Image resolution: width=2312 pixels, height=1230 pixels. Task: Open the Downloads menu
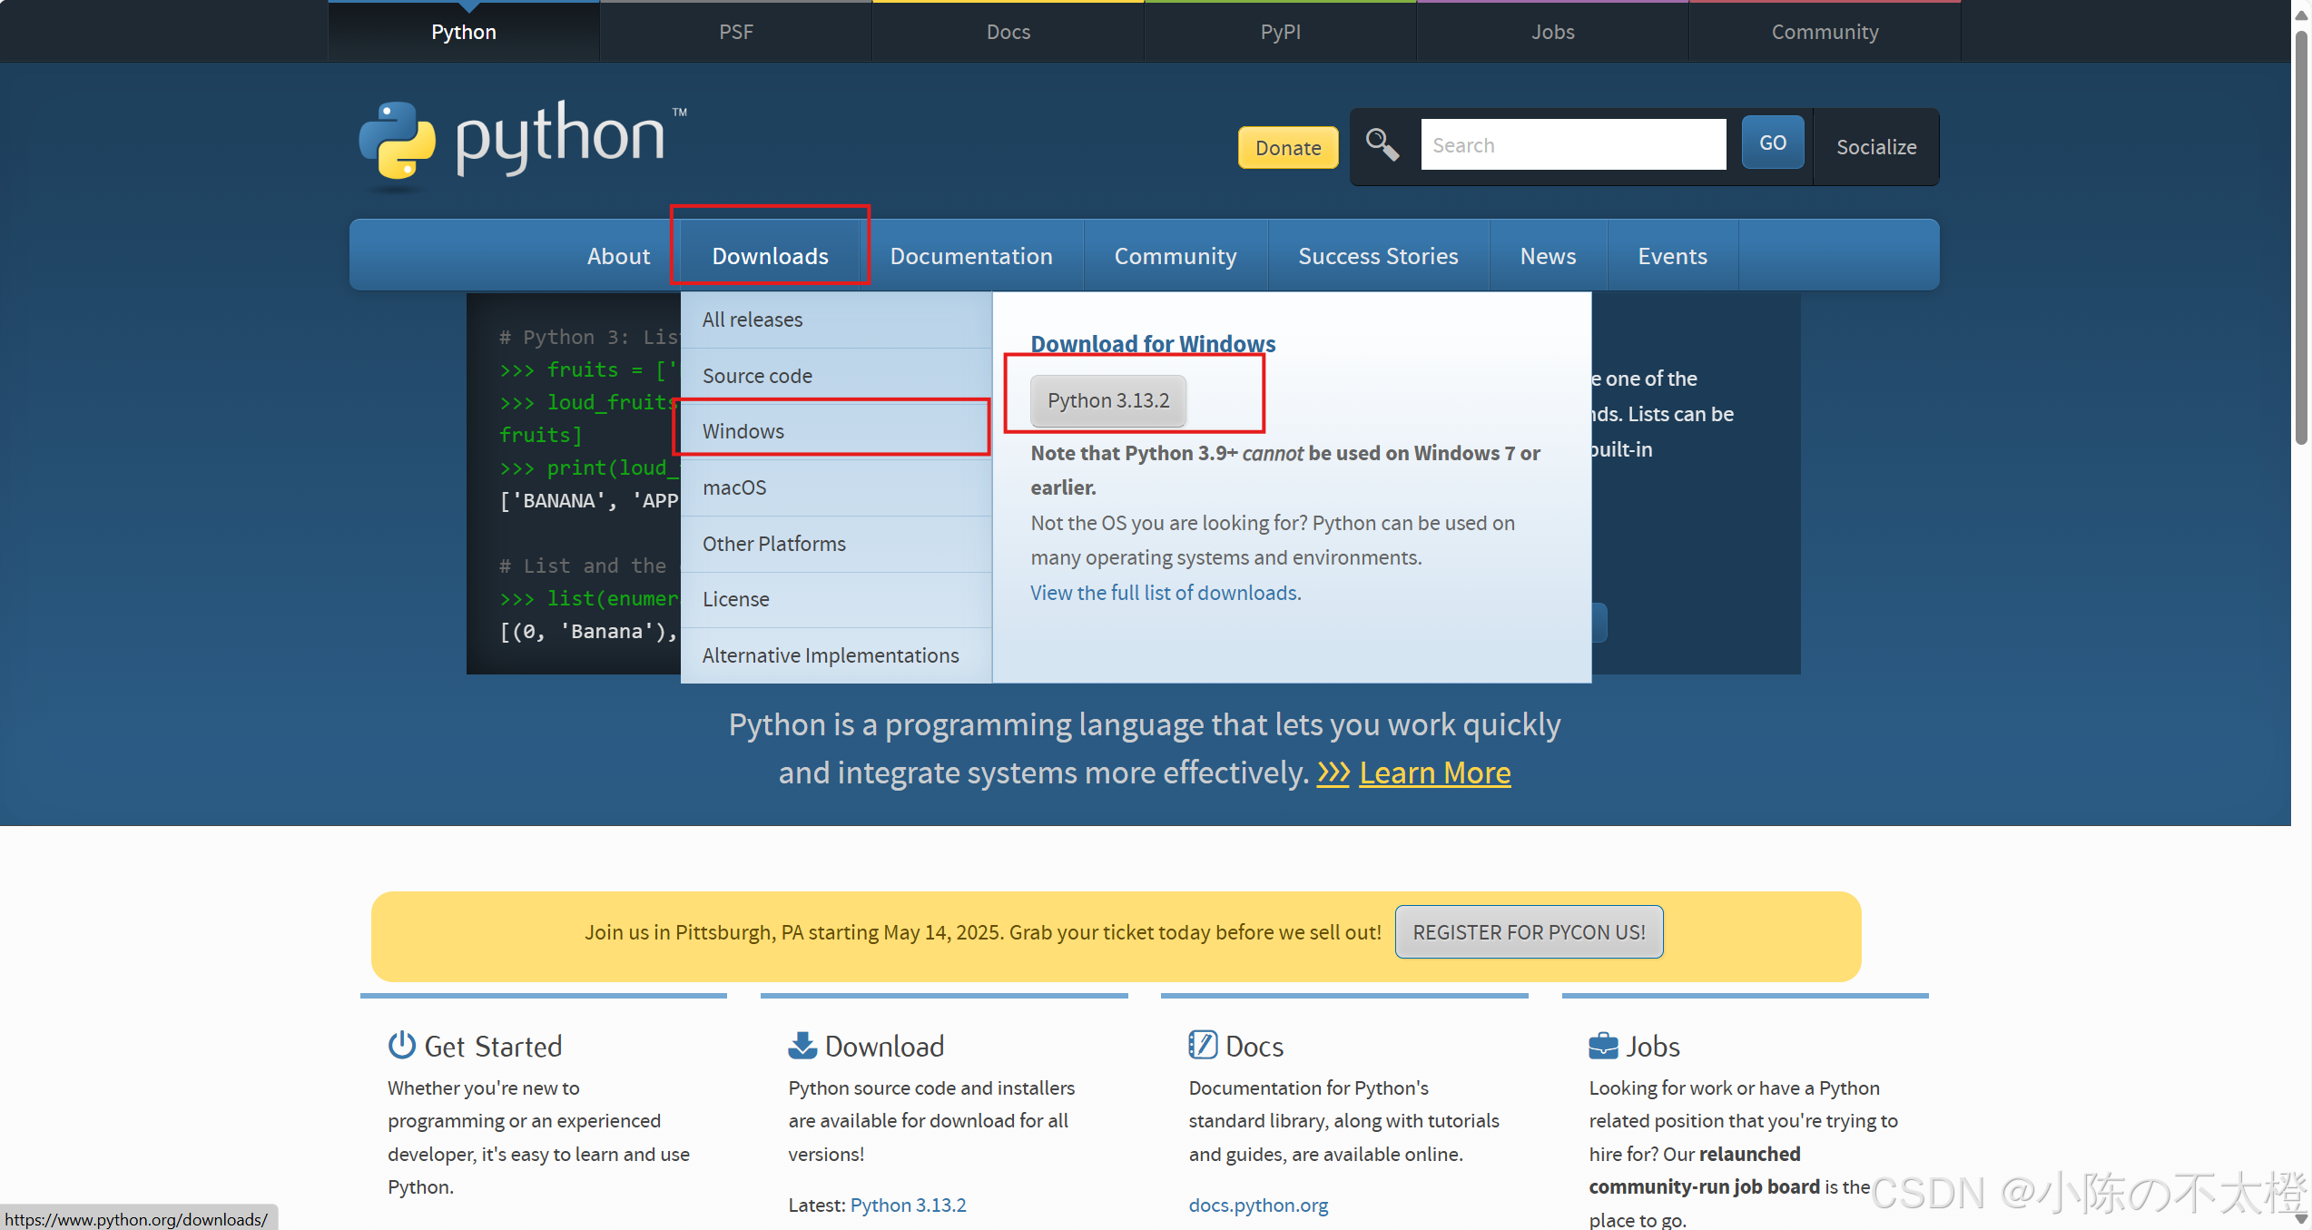770,256
